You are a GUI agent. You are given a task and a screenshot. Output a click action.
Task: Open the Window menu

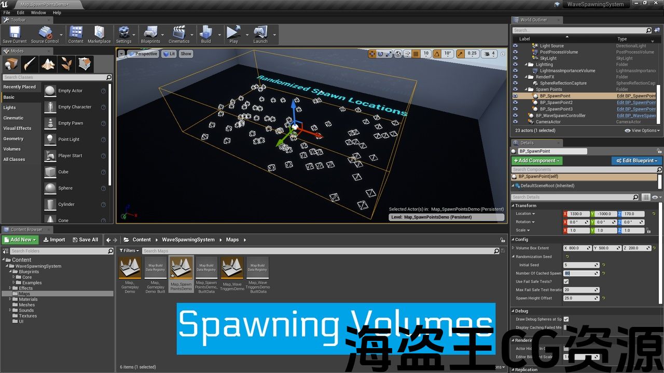(38, 12)
